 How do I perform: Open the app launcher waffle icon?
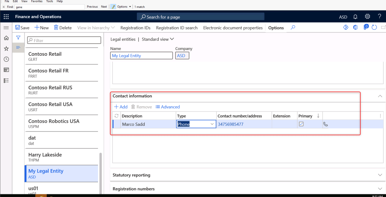tap(6, 17)
